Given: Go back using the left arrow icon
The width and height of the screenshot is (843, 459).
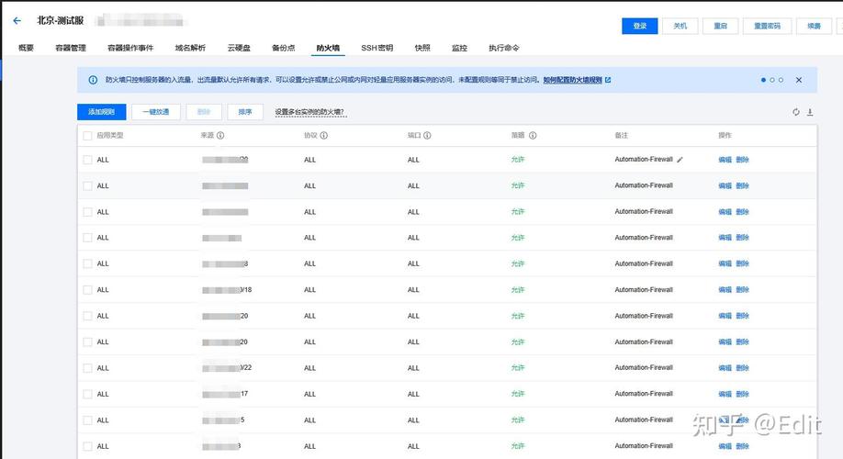Looking at the screenshot, I should pyautogui.click(x=17, y=20).
